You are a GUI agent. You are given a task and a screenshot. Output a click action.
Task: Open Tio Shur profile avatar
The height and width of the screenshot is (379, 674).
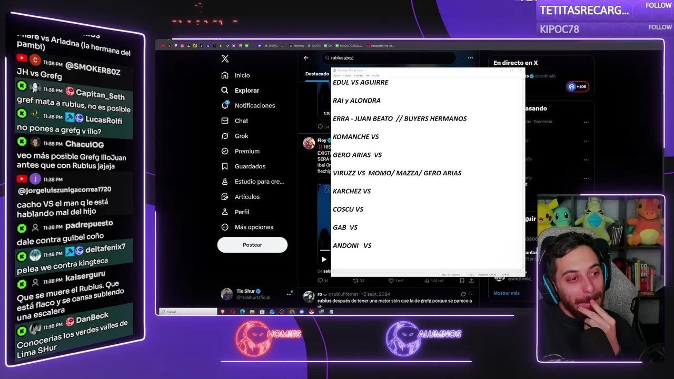pyautogui.click(x=227, y=294)
